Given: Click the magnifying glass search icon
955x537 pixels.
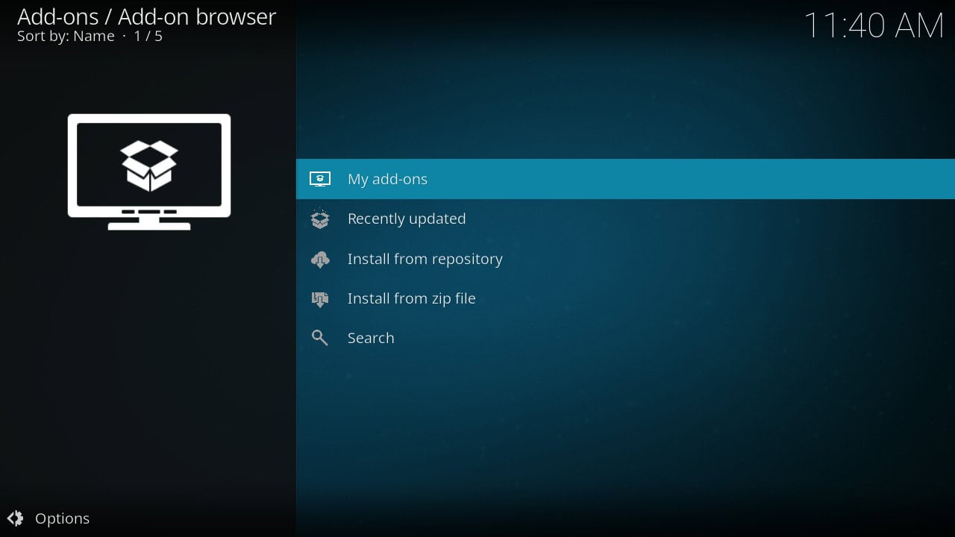Looking at the screenshot, I should (320, 338).
